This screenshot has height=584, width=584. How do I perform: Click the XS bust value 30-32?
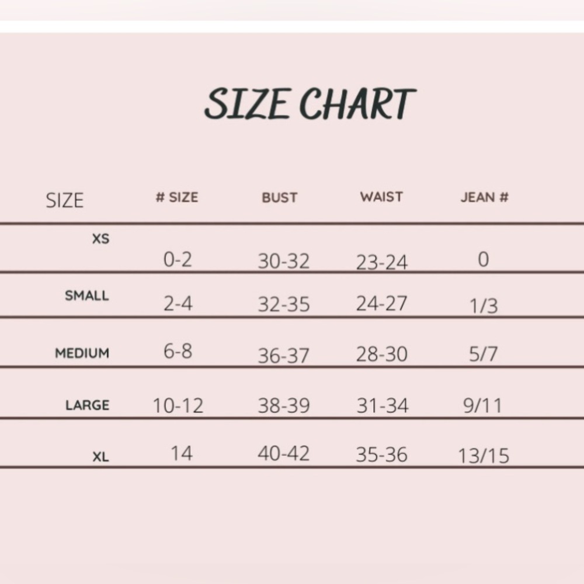[284, 261]
